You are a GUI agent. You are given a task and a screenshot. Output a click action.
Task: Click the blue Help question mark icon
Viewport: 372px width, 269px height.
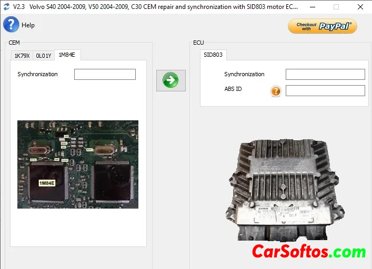point(11,25)
